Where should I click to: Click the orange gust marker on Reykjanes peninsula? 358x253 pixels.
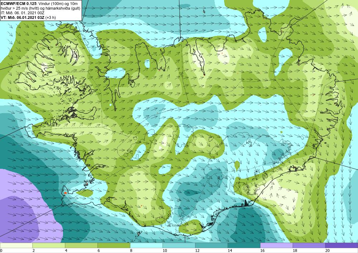[65, 193]
